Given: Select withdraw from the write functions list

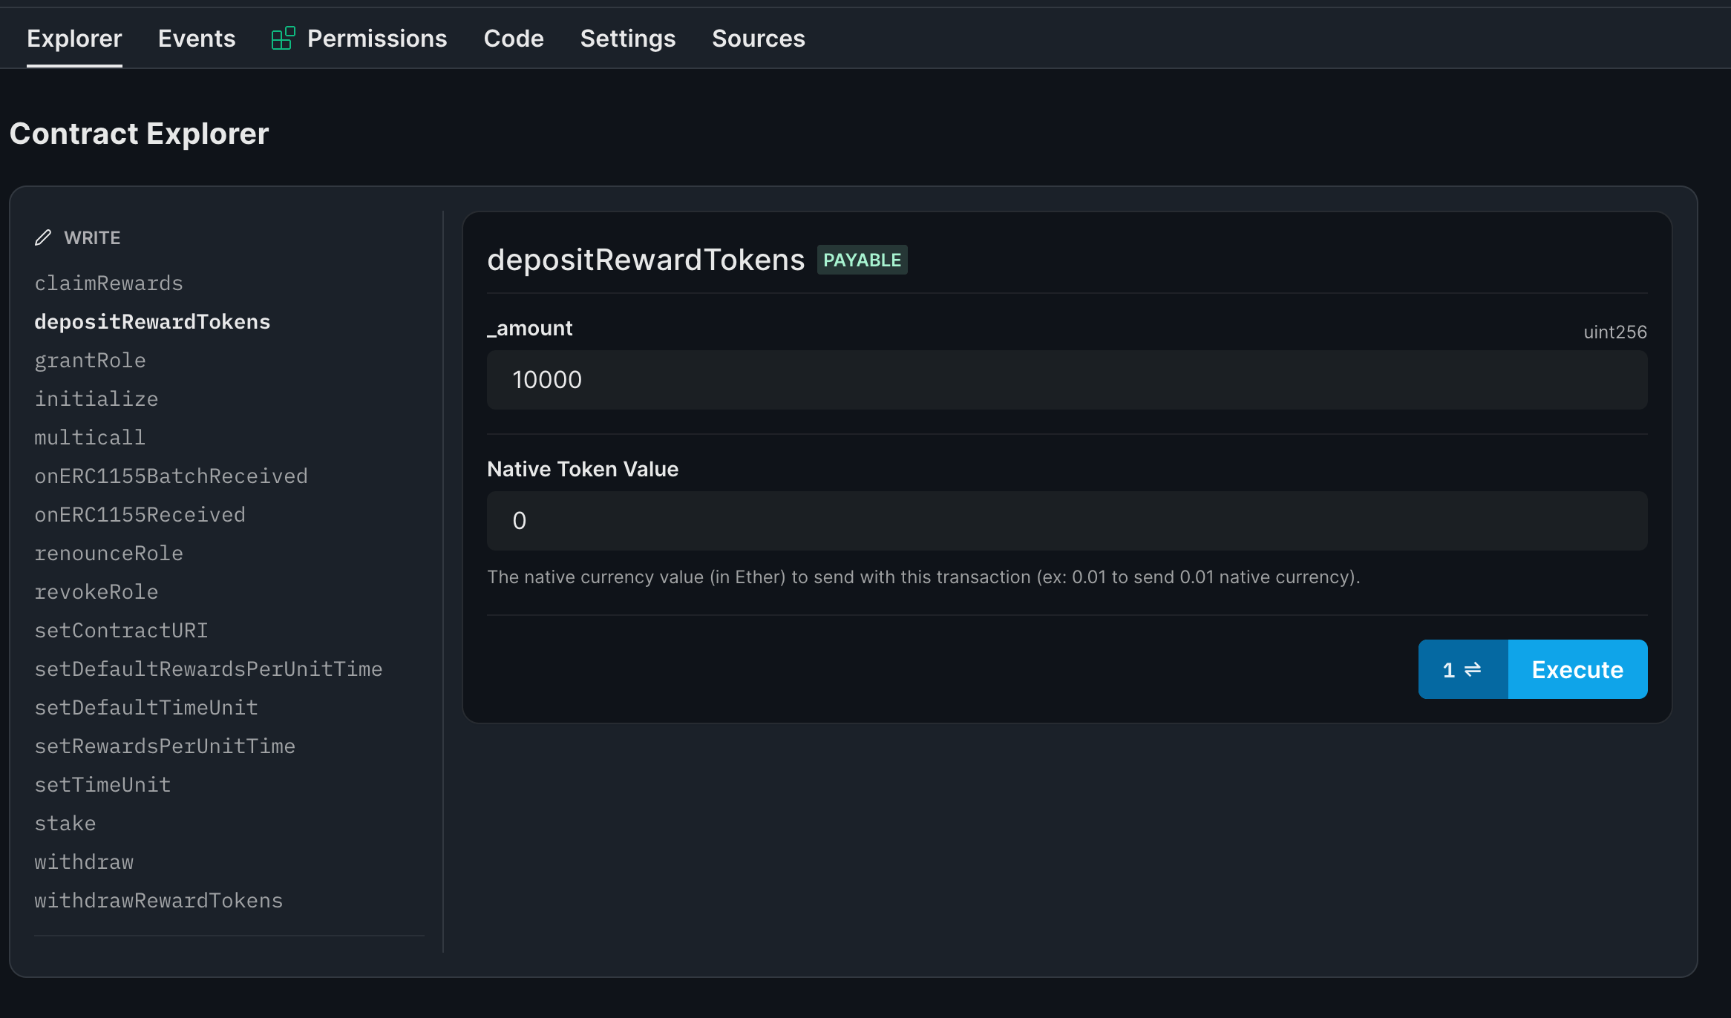Looking at the screenshot, I should click(x=82, y=861).
